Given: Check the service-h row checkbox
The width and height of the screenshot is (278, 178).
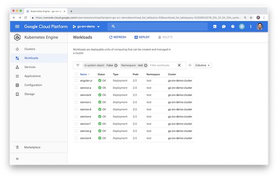Looking at the screenshot, I should coord(76,138).
